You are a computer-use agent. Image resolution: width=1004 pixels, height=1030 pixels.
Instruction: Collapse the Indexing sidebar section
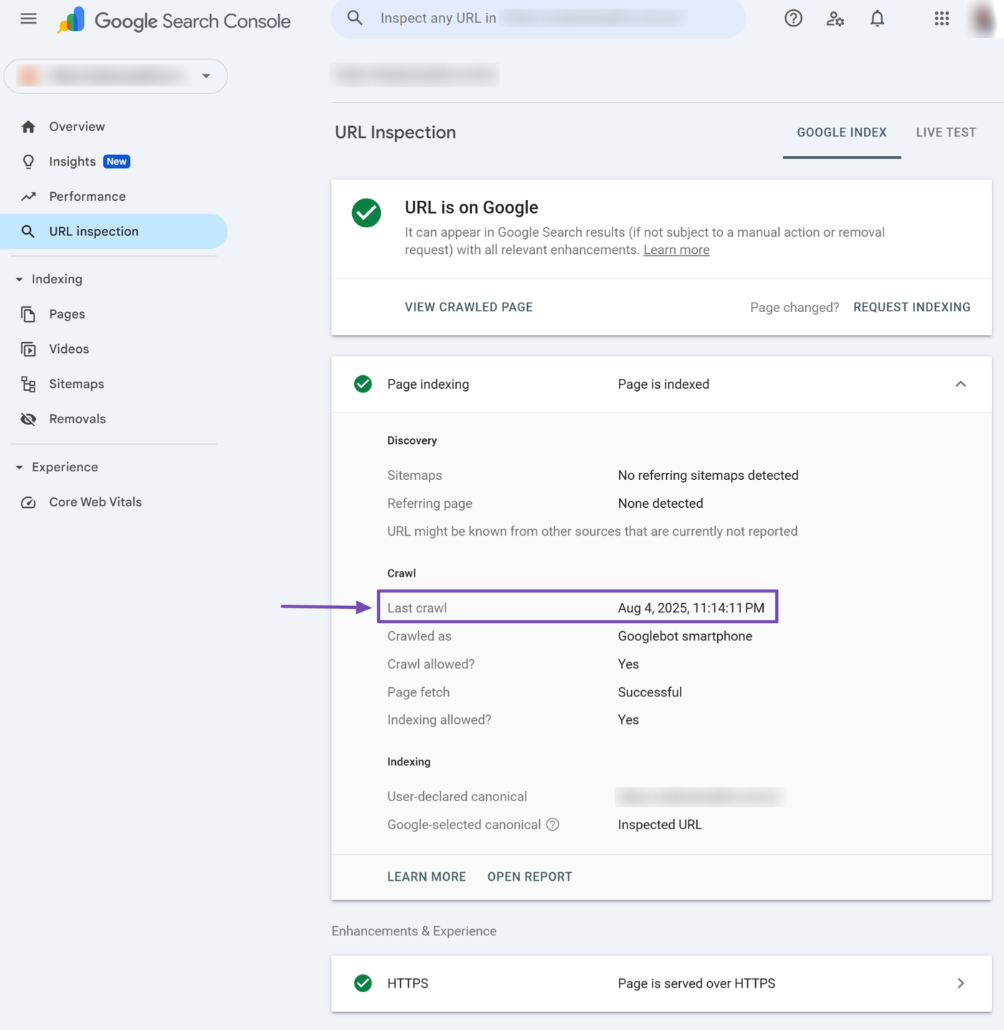[x=19, y=280]
